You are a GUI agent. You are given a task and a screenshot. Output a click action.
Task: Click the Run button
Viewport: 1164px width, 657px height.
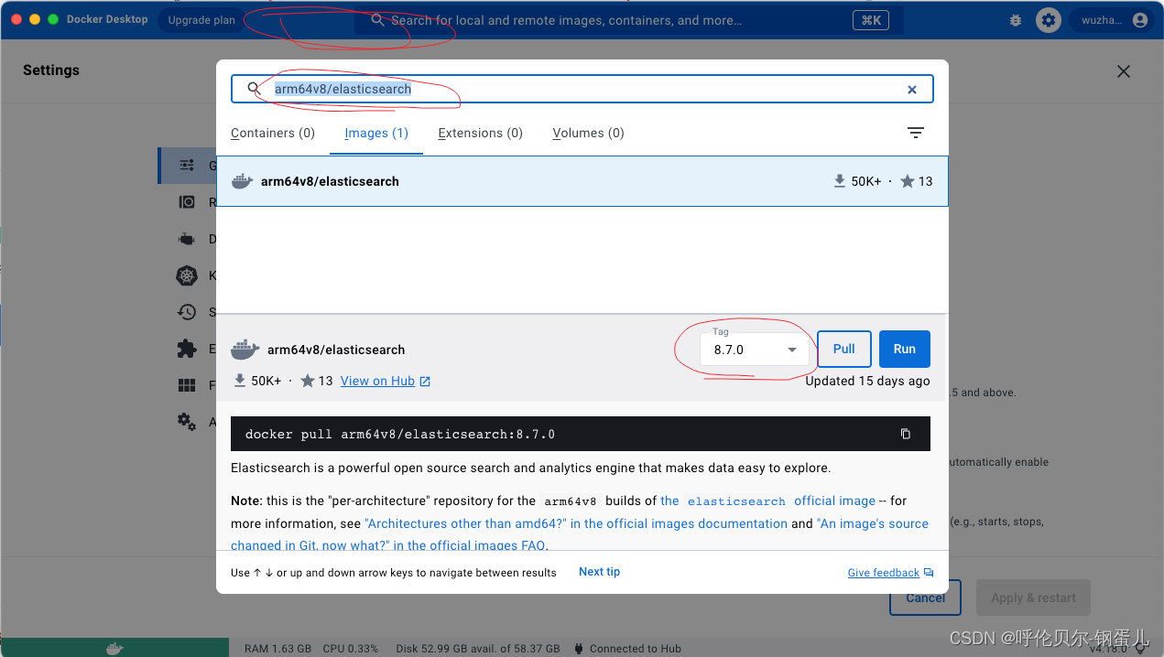[x=905, y=349]
